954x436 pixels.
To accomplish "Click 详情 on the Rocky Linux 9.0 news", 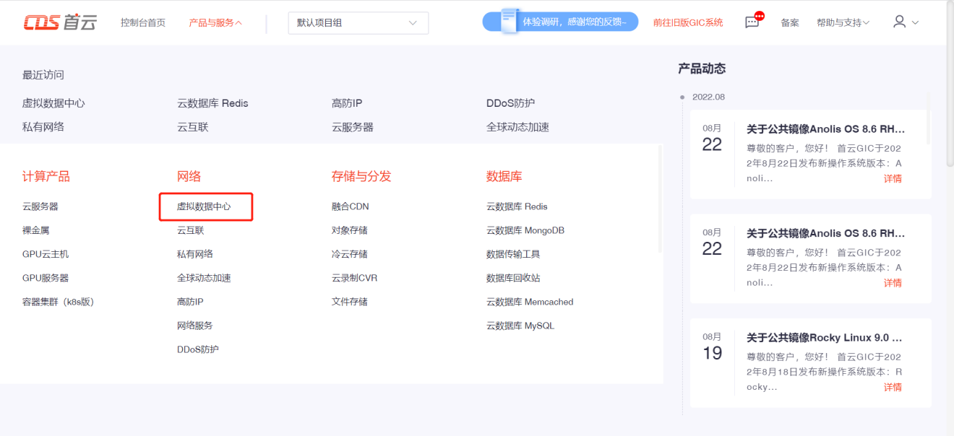I will (893, 387).
